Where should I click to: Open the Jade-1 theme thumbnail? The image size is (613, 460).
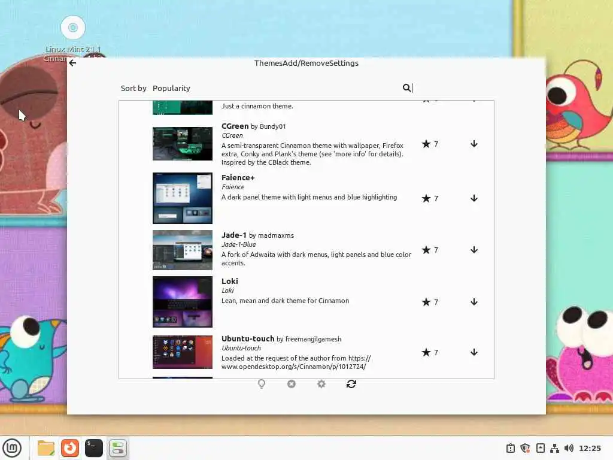183,250
